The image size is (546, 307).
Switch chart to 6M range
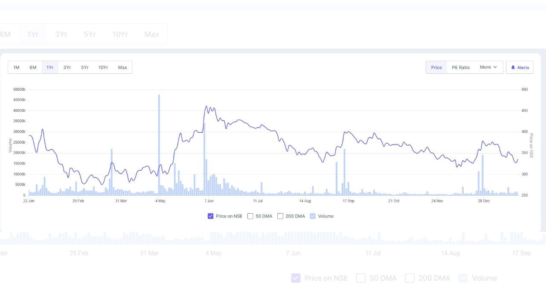tap(33, 67)
